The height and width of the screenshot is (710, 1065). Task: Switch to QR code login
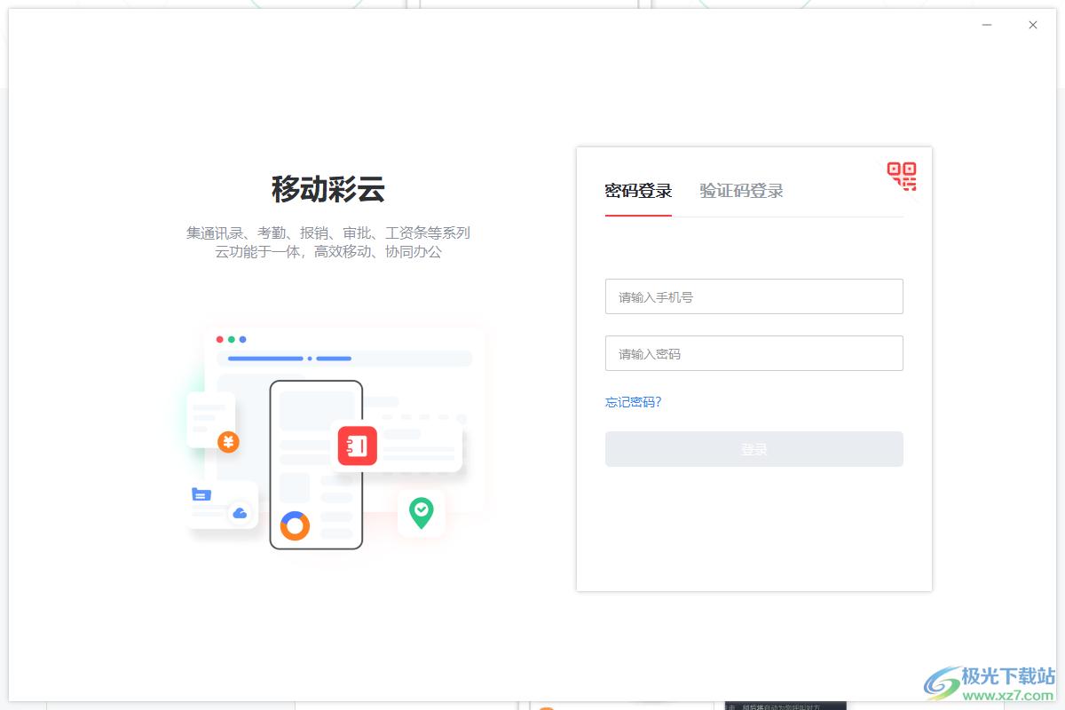point(902,176)
